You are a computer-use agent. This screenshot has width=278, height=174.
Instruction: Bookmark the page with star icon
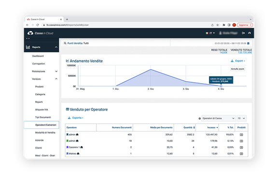[218, 25]
